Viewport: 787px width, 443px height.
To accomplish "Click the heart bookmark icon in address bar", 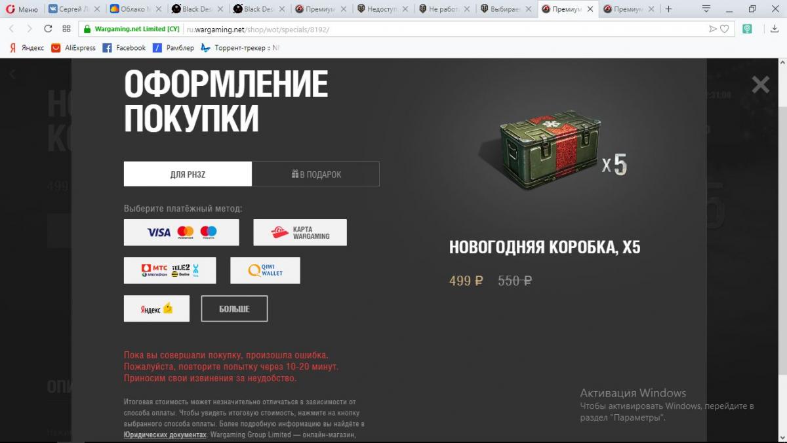I will pyautogui.click(x=724, y=29).
